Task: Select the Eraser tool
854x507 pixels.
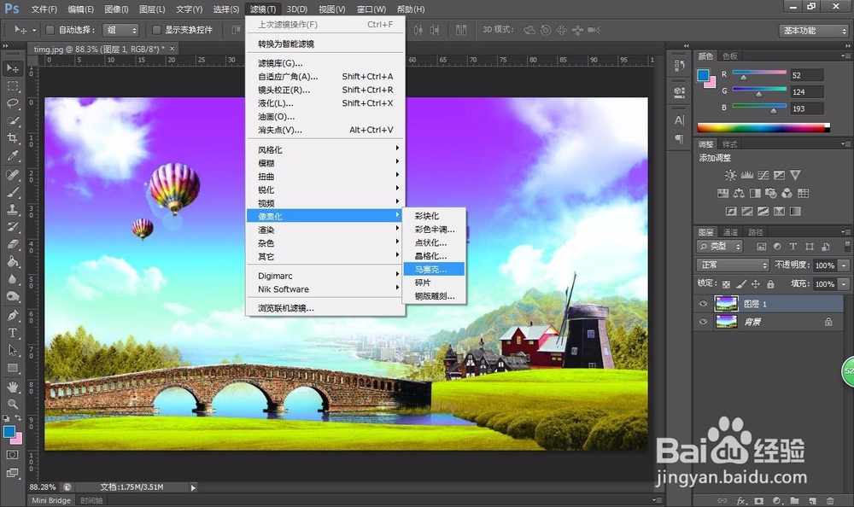Action: point(12,244)
